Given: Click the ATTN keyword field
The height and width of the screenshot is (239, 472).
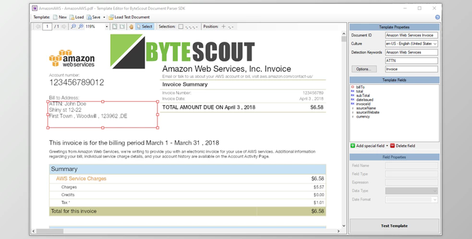Looking at the screenshot, I should click(x=411, y=60).
